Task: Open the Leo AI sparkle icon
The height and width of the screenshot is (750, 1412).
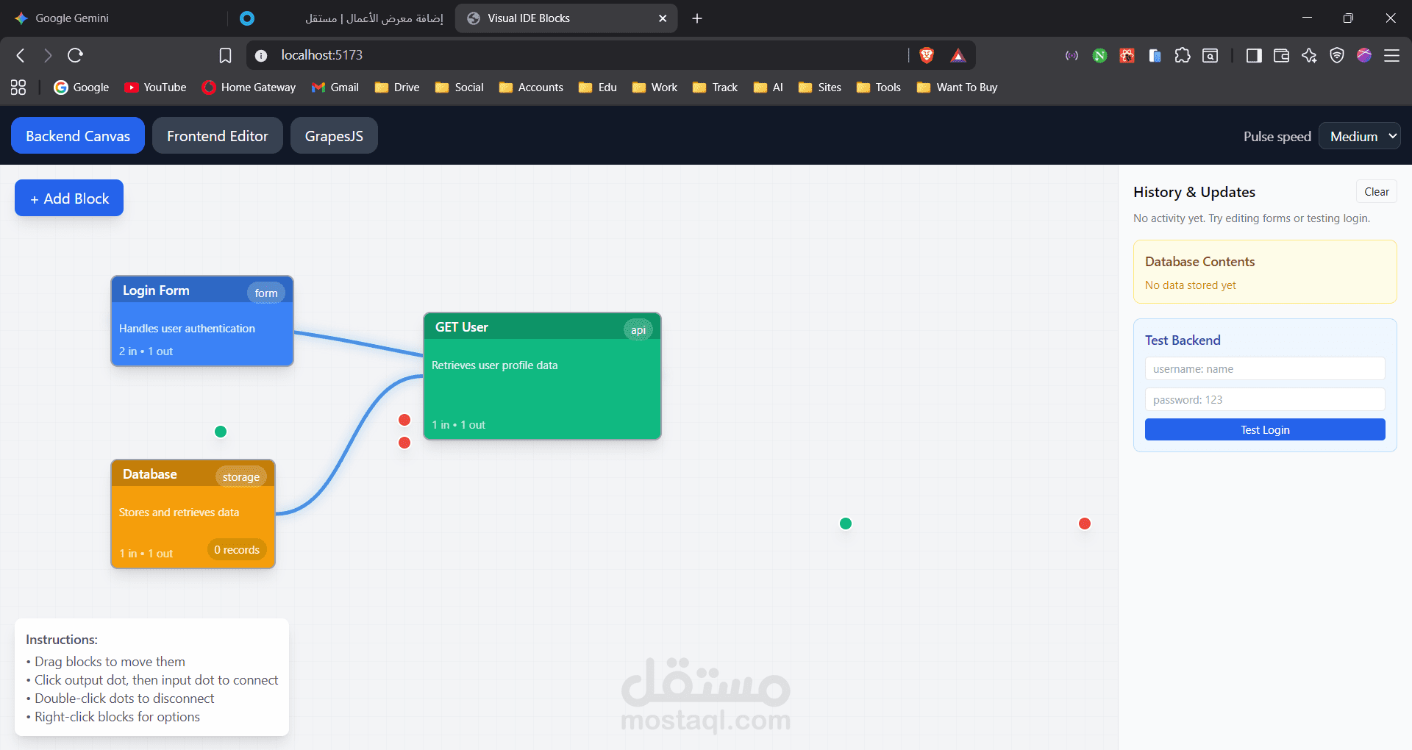Action: point(1311,55)
